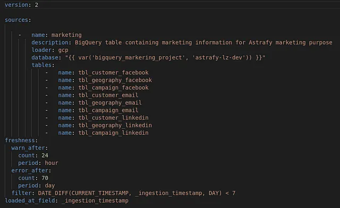Viewport: 340px width, 208px height.
Task: Click the 'day' period value
Action: click(50, 186)
